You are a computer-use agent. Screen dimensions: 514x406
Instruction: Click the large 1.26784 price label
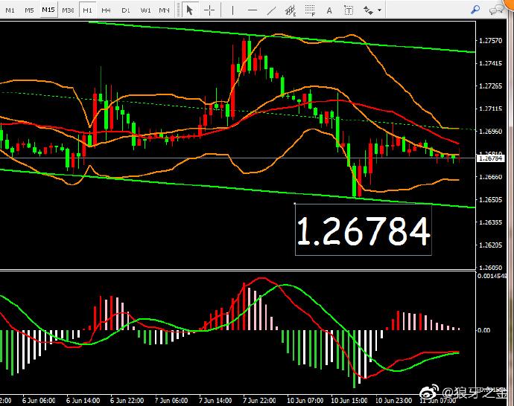(x=364, y=231)
